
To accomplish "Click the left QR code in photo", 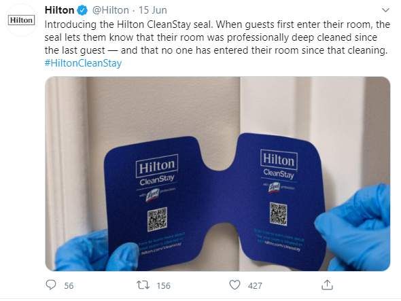I will coord(157,219).
